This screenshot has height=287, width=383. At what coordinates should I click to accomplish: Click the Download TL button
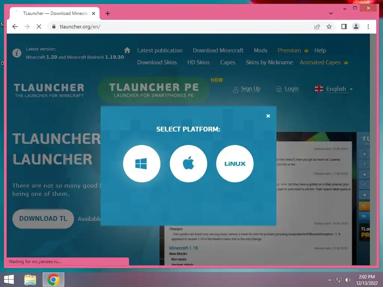point(43,219)
